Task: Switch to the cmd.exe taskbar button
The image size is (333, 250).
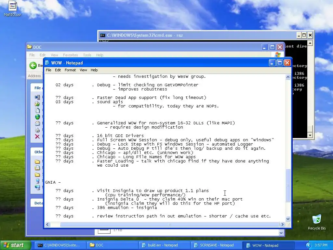Action: [60, 245]
